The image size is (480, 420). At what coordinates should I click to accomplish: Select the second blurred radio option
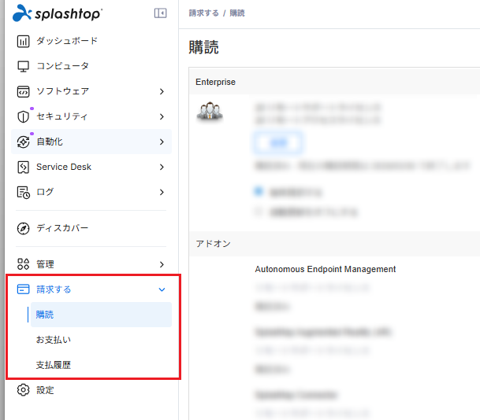tap(259, 212)
